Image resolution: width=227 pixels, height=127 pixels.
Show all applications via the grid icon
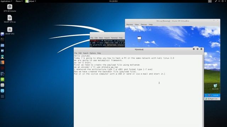2,96
